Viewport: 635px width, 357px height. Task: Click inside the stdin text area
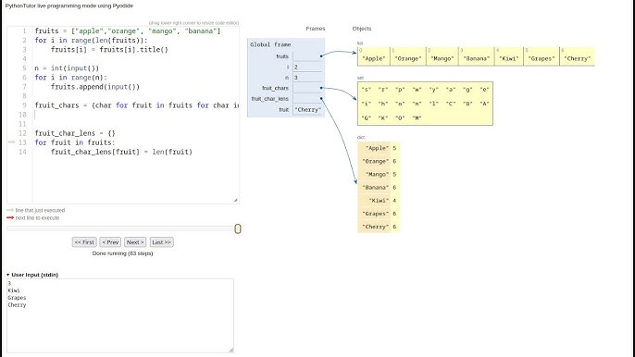(x=120, y=315)
